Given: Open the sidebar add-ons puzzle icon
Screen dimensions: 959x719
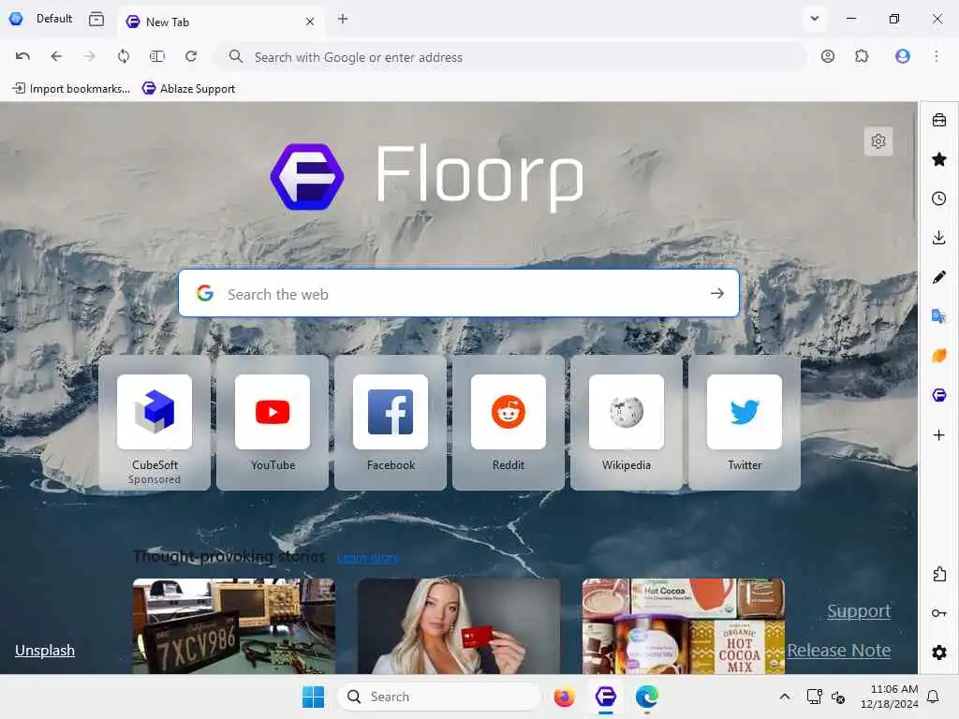Looking at the screenshot, I should (x=938, y=574).
